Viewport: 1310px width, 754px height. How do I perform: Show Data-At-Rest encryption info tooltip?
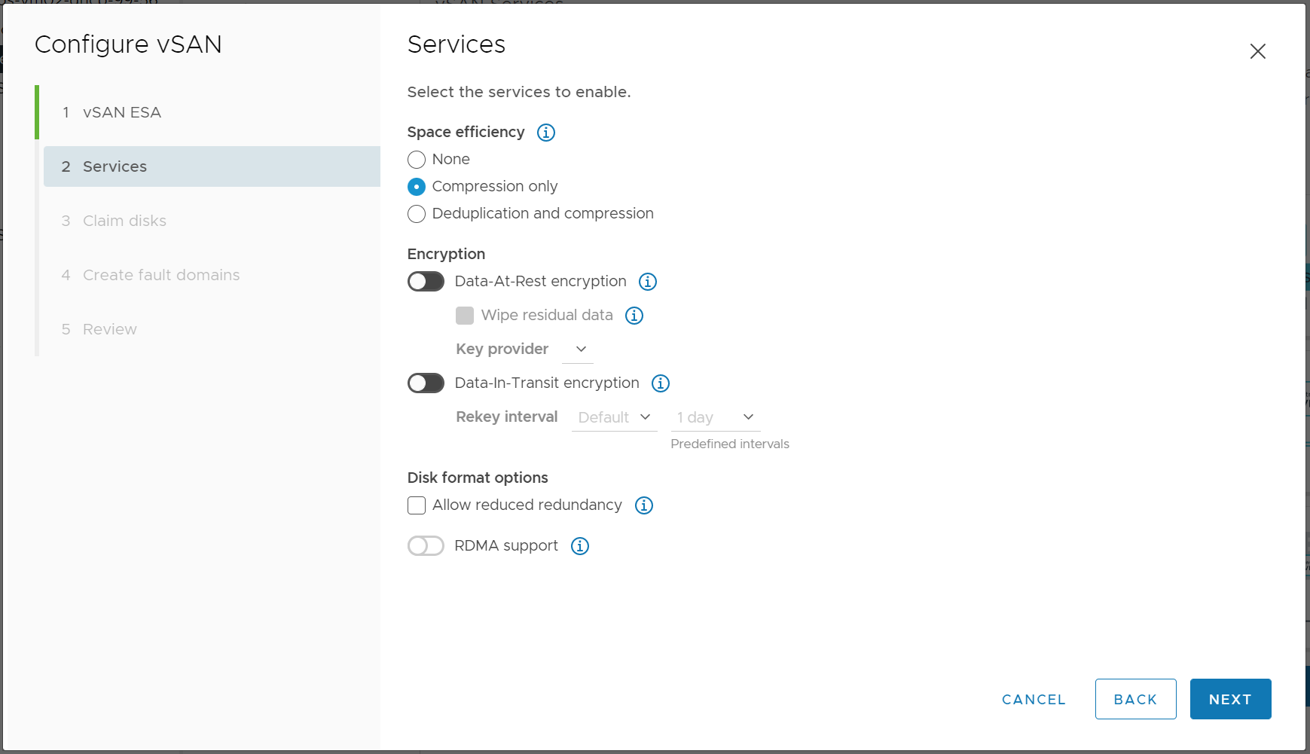[x=648, y=282]
